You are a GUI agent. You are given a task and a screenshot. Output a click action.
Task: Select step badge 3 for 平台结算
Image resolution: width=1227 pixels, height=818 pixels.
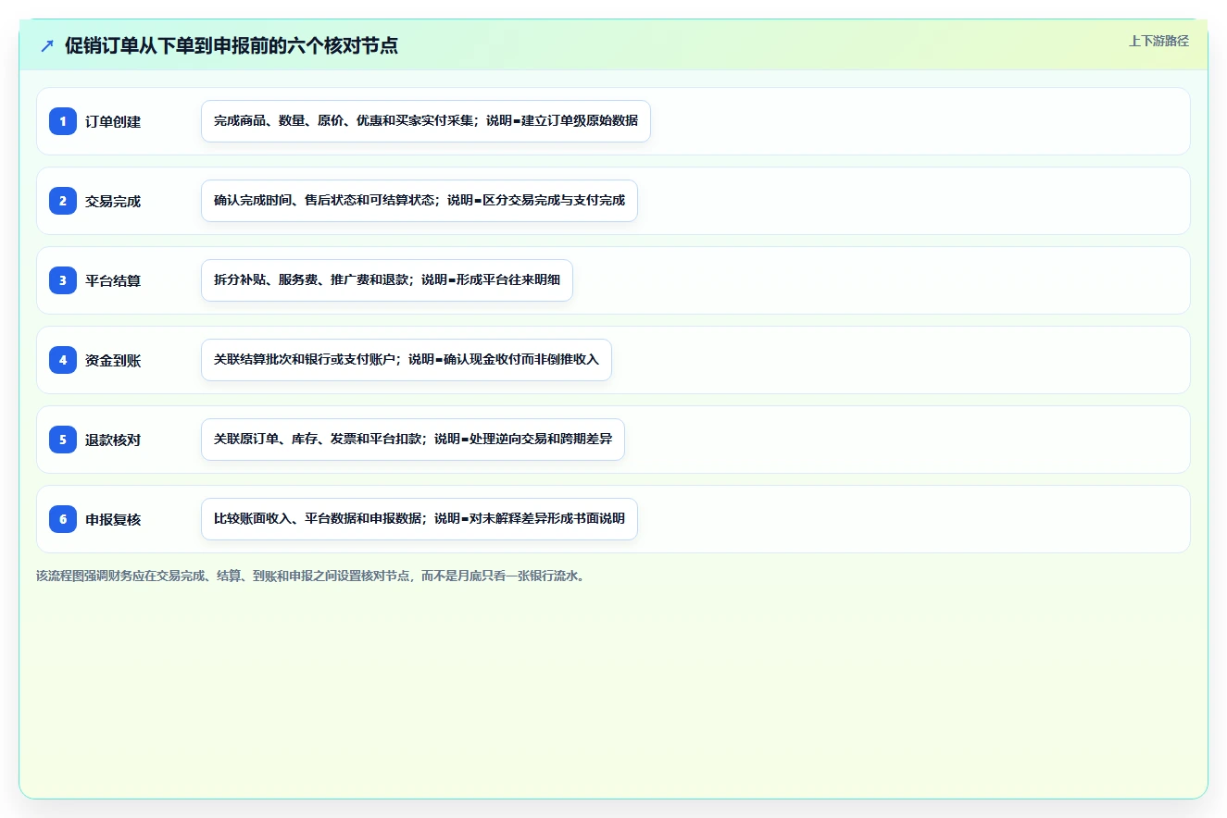[63, 280]
